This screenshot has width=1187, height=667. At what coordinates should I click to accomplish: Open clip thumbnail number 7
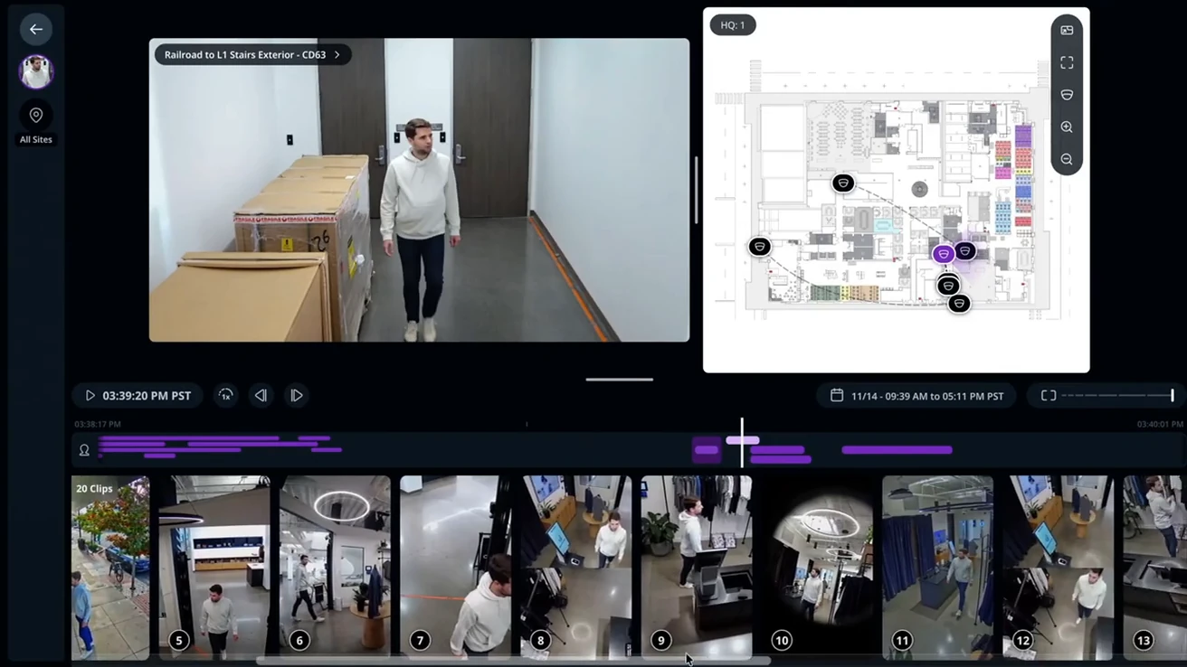pos(455,568)
